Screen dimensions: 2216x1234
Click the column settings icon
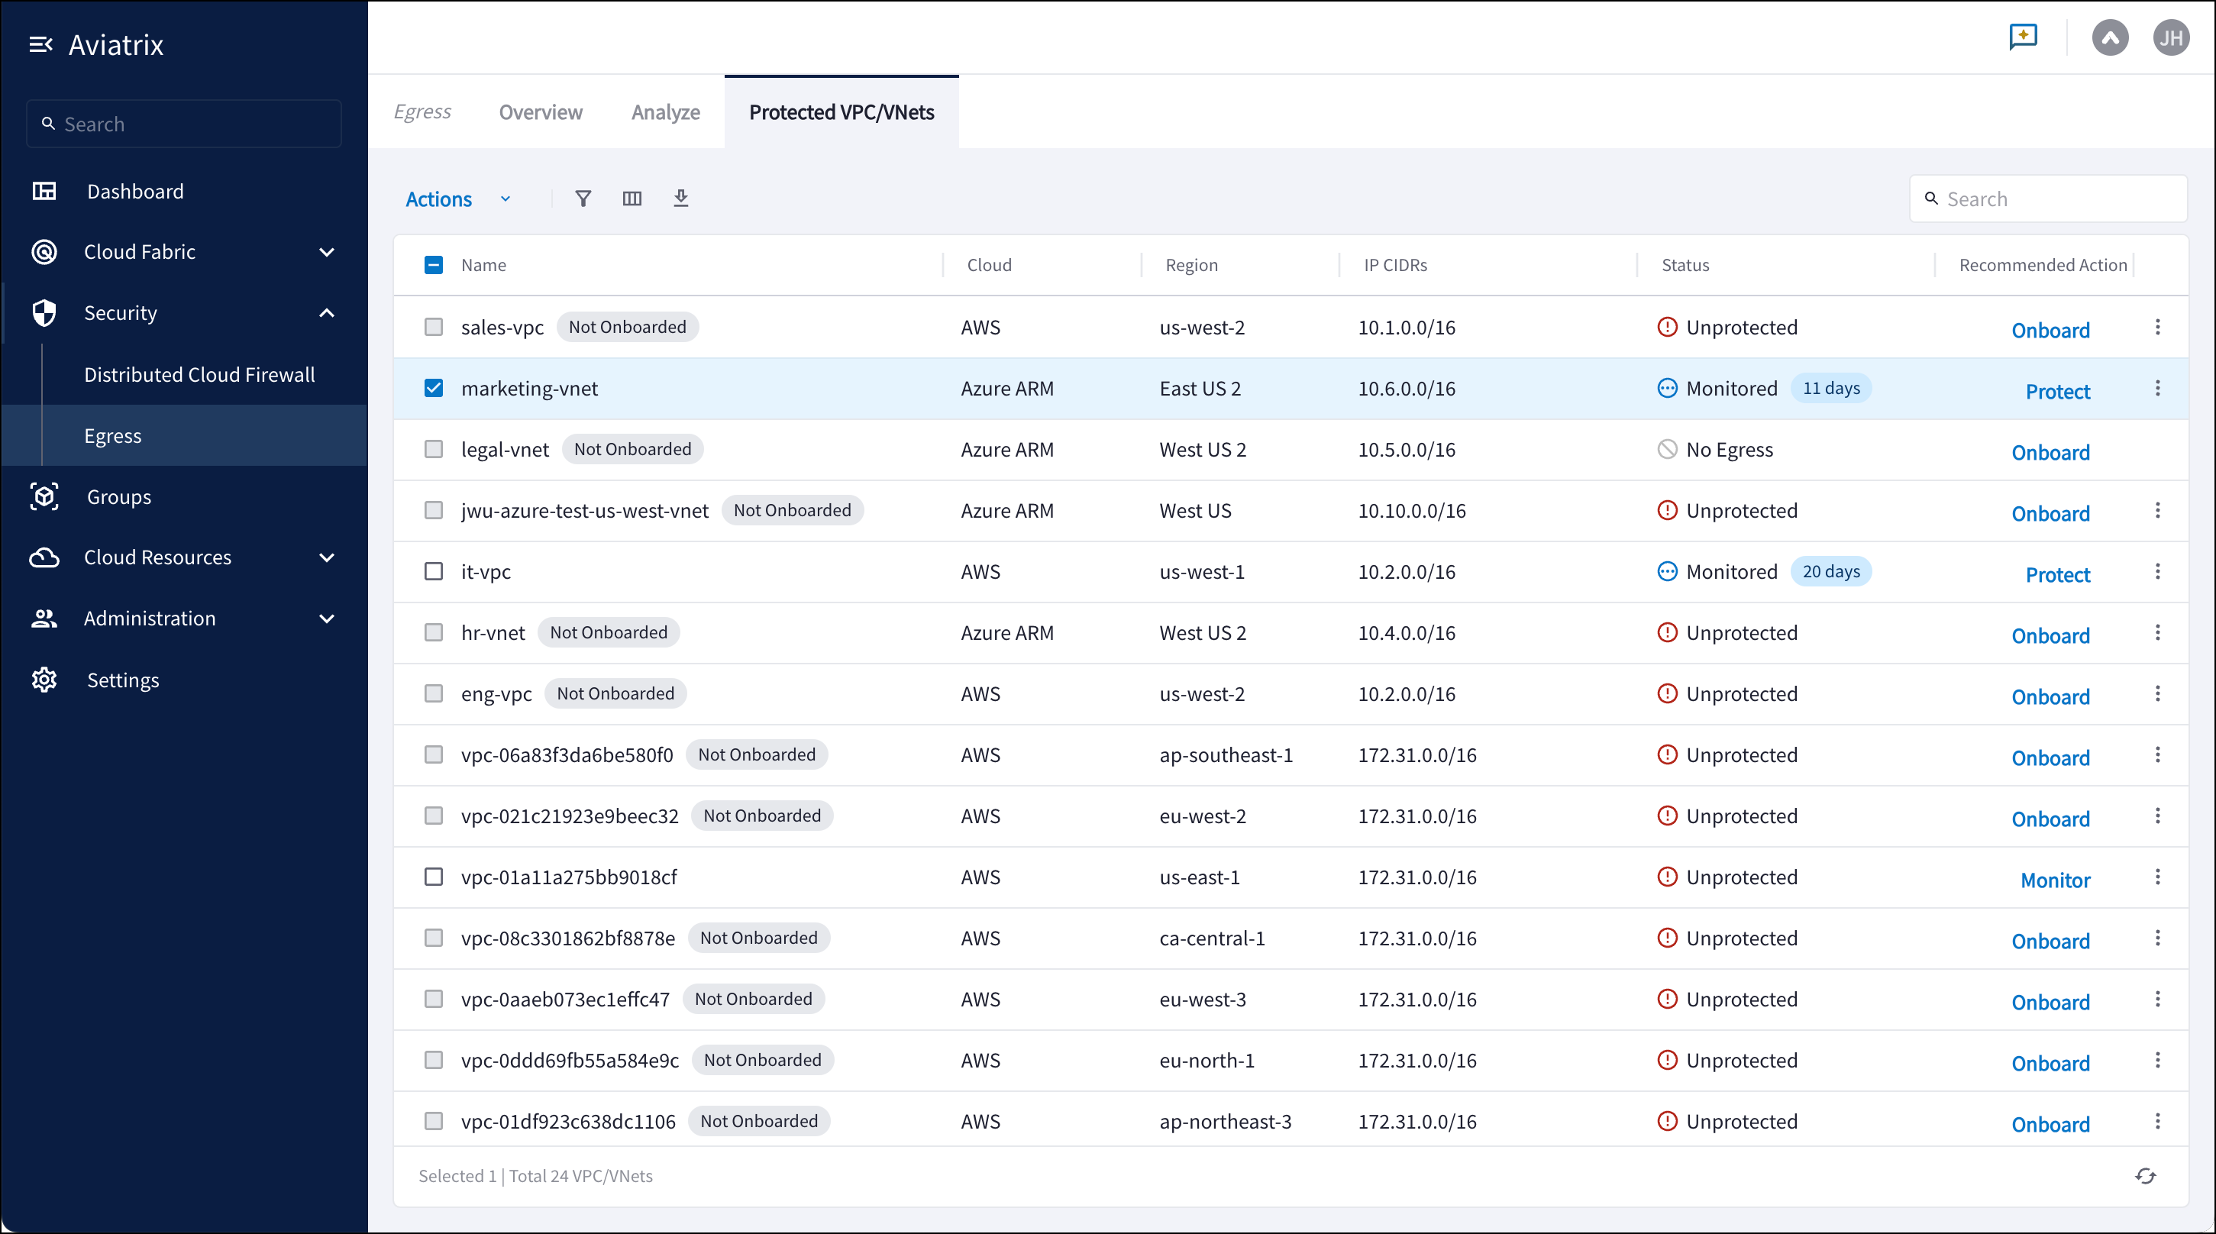pos(632,199)
